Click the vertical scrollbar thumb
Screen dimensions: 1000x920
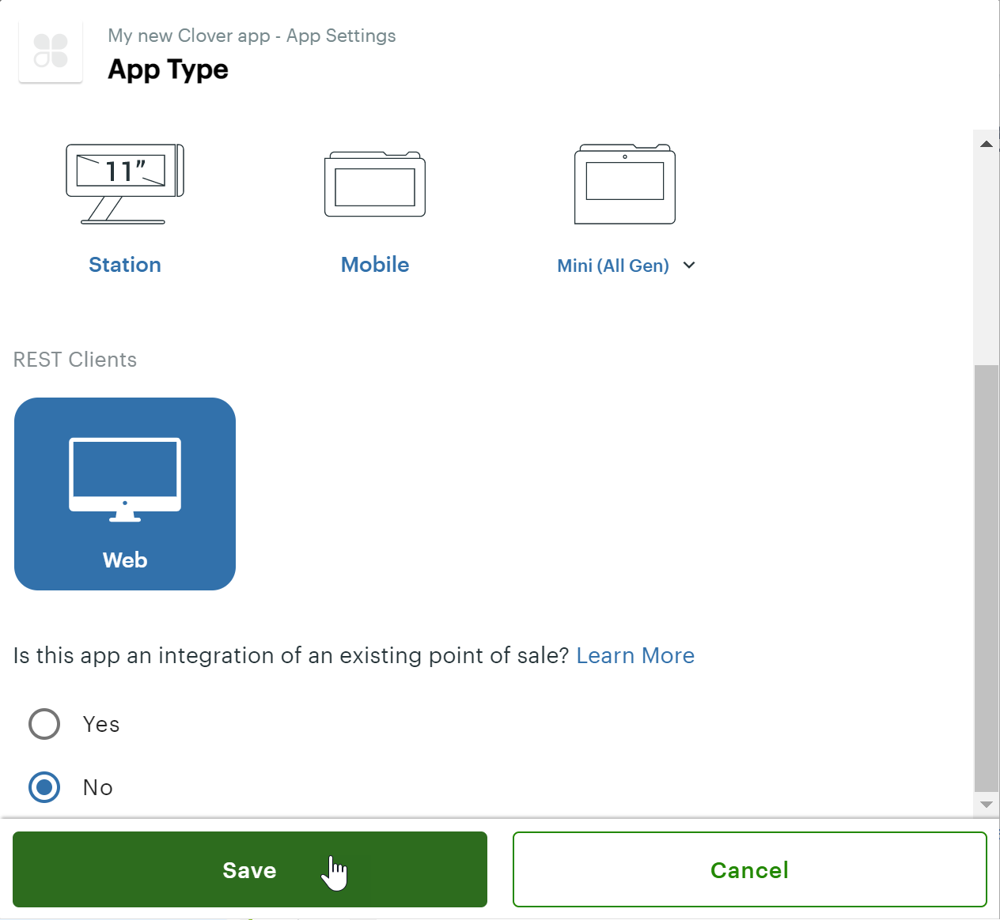(987, 578)
